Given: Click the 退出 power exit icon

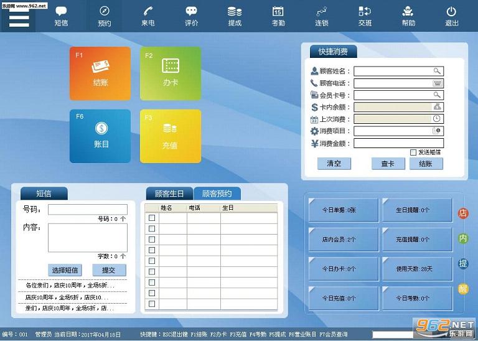Looking at the screenshot, I should click(x=451, y=16).
